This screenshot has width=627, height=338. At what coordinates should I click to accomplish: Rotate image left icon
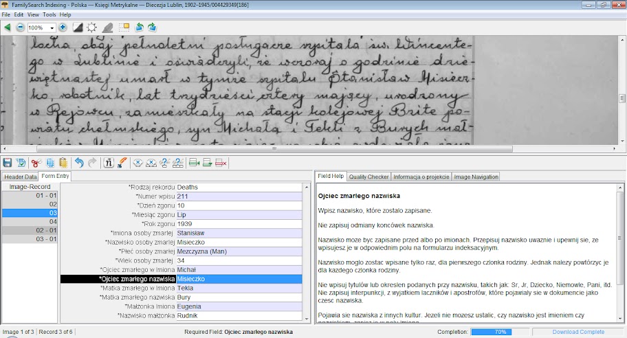(x=139, y=27)
